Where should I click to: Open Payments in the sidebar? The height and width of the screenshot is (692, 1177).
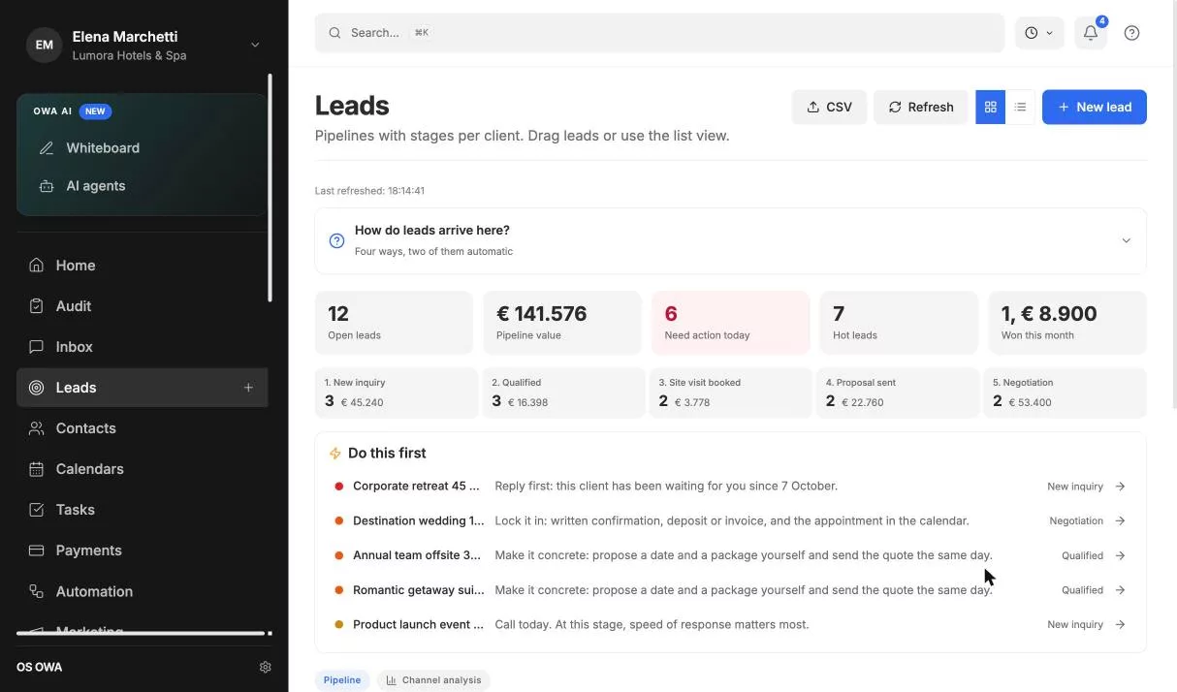point(142,550)
